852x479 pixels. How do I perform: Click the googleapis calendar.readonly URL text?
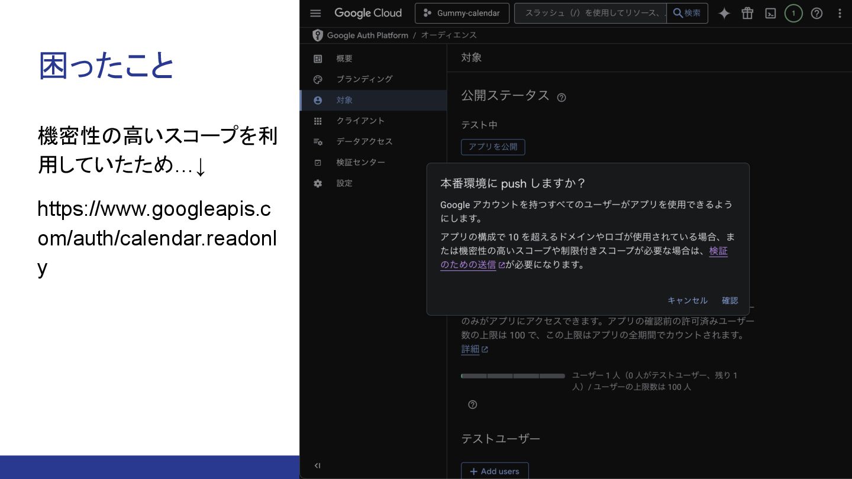coord(157,238)
